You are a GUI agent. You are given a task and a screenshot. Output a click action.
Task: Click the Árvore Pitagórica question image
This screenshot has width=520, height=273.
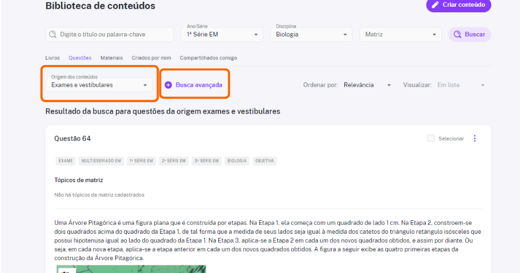click(x=131, y=269)
